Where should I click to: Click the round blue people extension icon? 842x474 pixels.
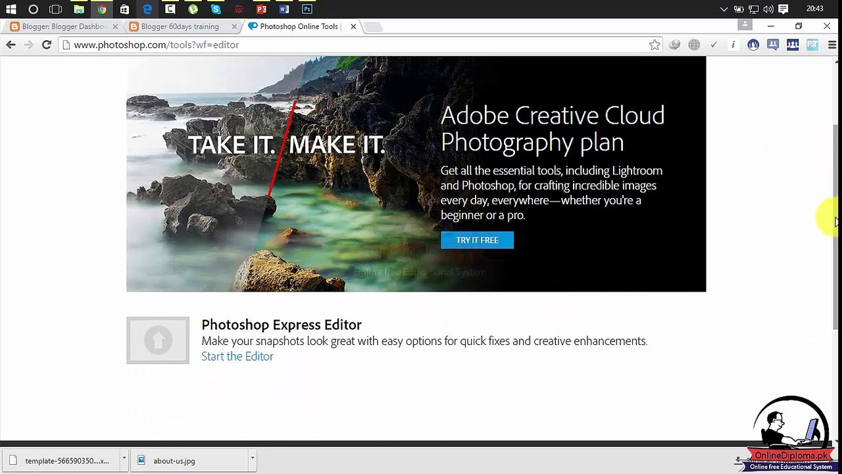[753, 45]
